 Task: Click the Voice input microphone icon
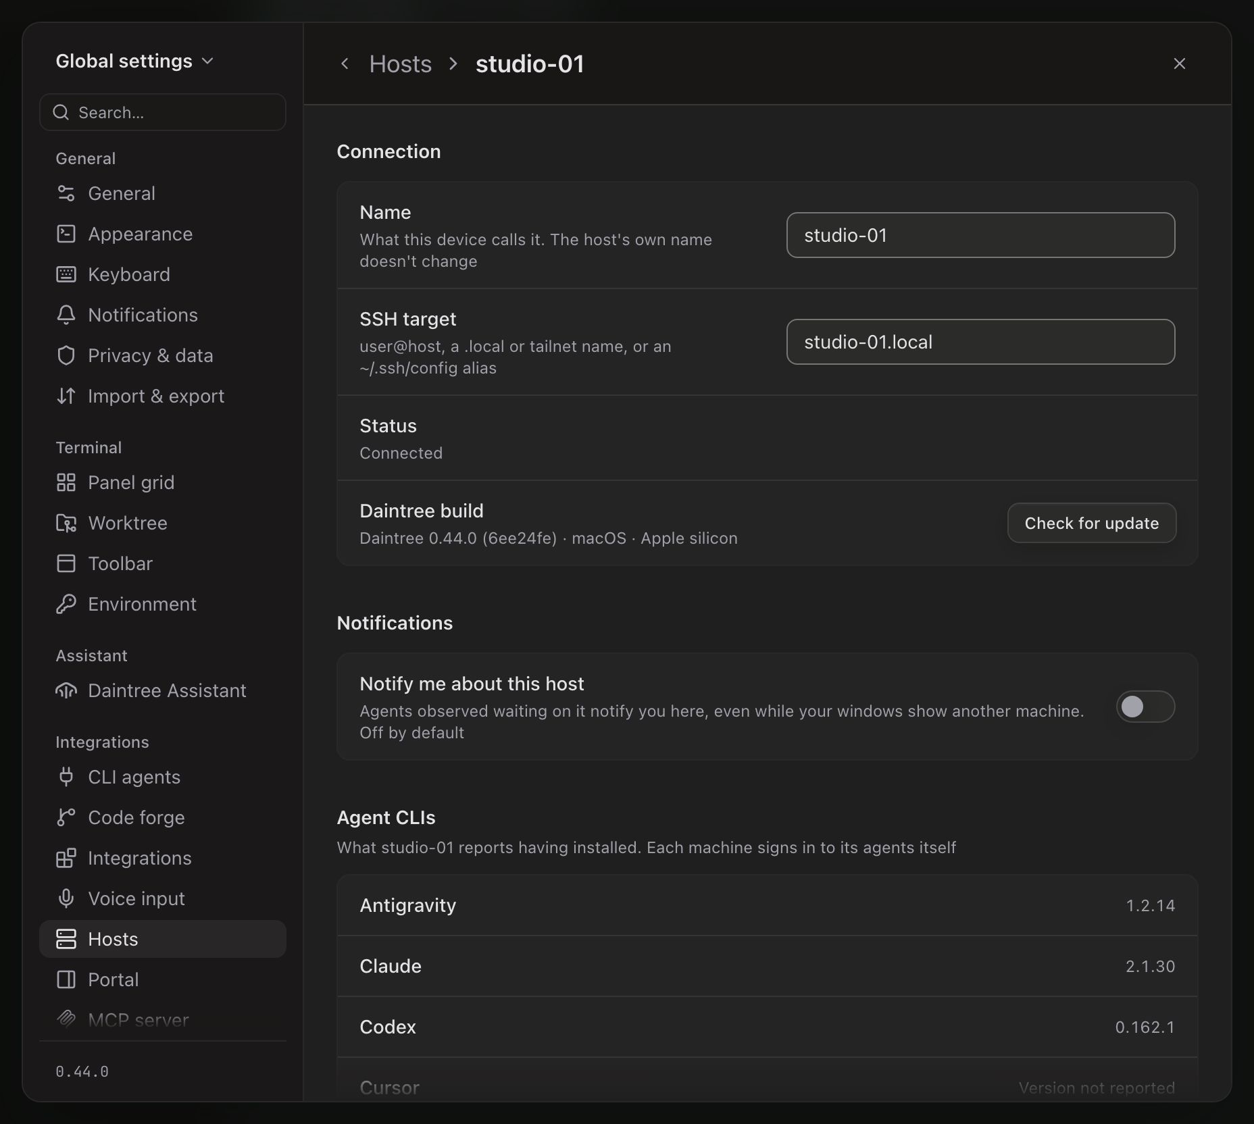coord(66,898)
